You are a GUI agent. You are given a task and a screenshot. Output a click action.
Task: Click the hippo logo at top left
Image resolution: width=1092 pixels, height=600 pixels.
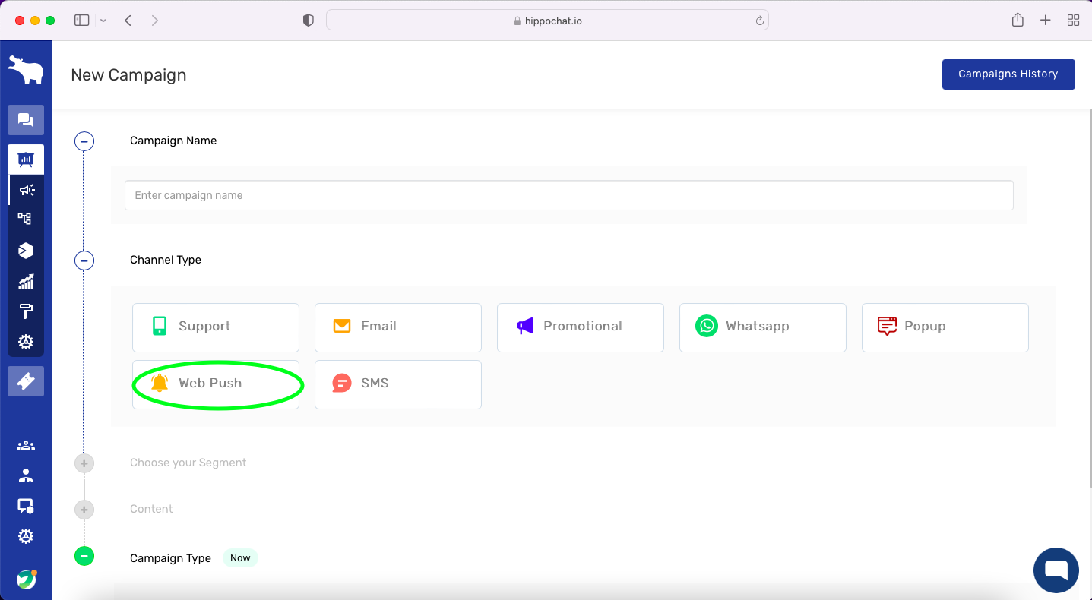pyautogui.click(x=26, y=71)
